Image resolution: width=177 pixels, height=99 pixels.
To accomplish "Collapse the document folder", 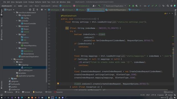I will point(17,26).
